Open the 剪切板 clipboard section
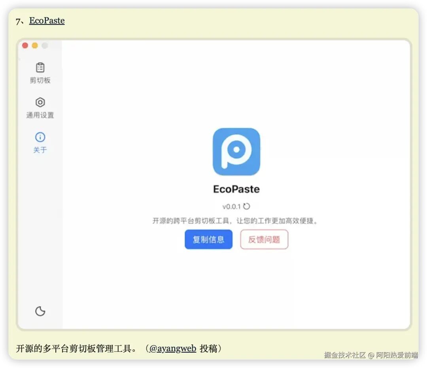427x368 pixels. tap(40, 73)
